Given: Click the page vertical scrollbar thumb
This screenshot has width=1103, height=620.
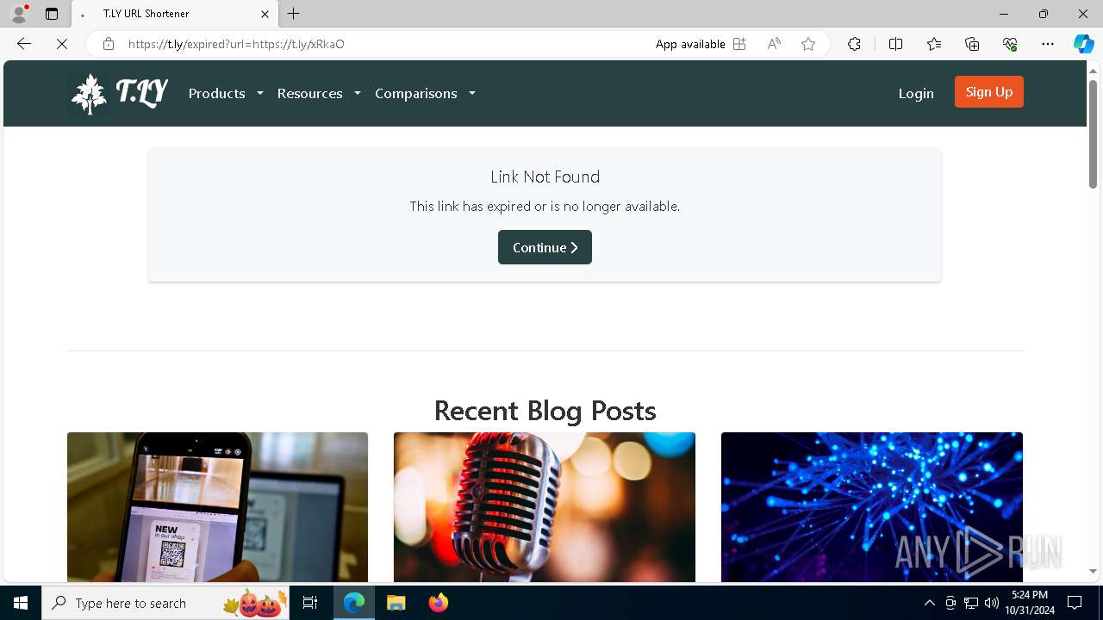Looking at the screenshot, I should (x=1093, y=133).
